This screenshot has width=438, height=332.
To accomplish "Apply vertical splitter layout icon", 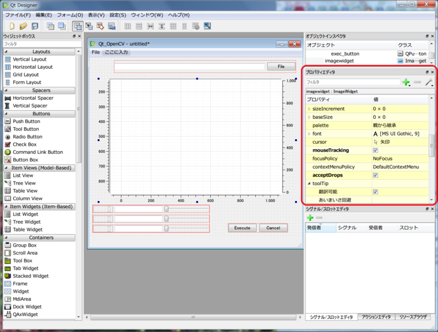I will tap(162, 26).
